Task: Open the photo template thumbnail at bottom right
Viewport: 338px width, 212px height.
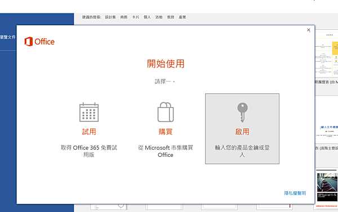Action: (327, 189)
